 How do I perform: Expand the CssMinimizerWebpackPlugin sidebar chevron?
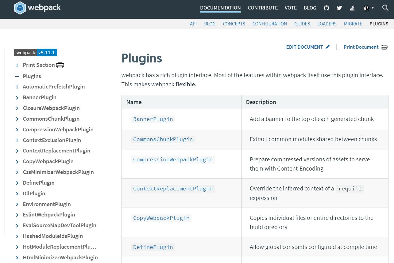pyautogui.click(x=17, y=172)
